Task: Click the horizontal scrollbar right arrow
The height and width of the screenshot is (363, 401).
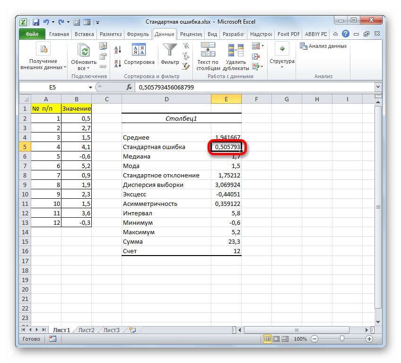Action: tap(366, 330)
